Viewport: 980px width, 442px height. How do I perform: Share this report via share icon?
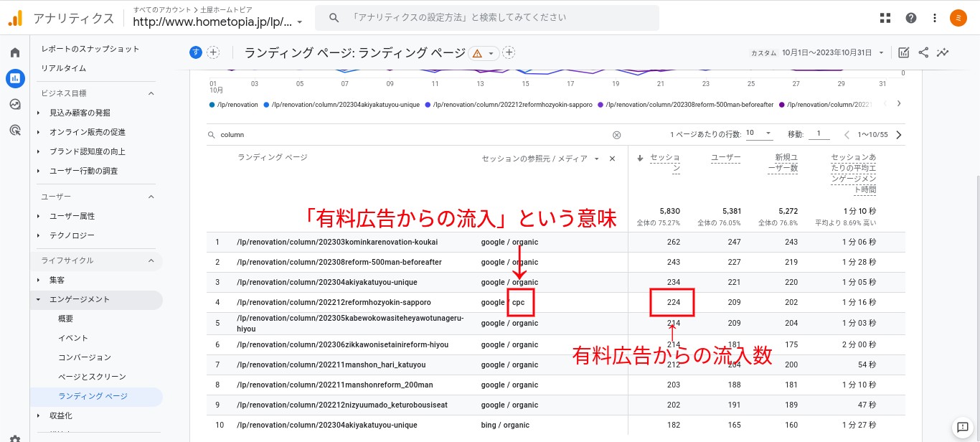click(923, 52)
